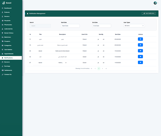The image size is (161, 136).
Task: Click the Dental Clinics tooth icon
Action: (x=3, y=33)
